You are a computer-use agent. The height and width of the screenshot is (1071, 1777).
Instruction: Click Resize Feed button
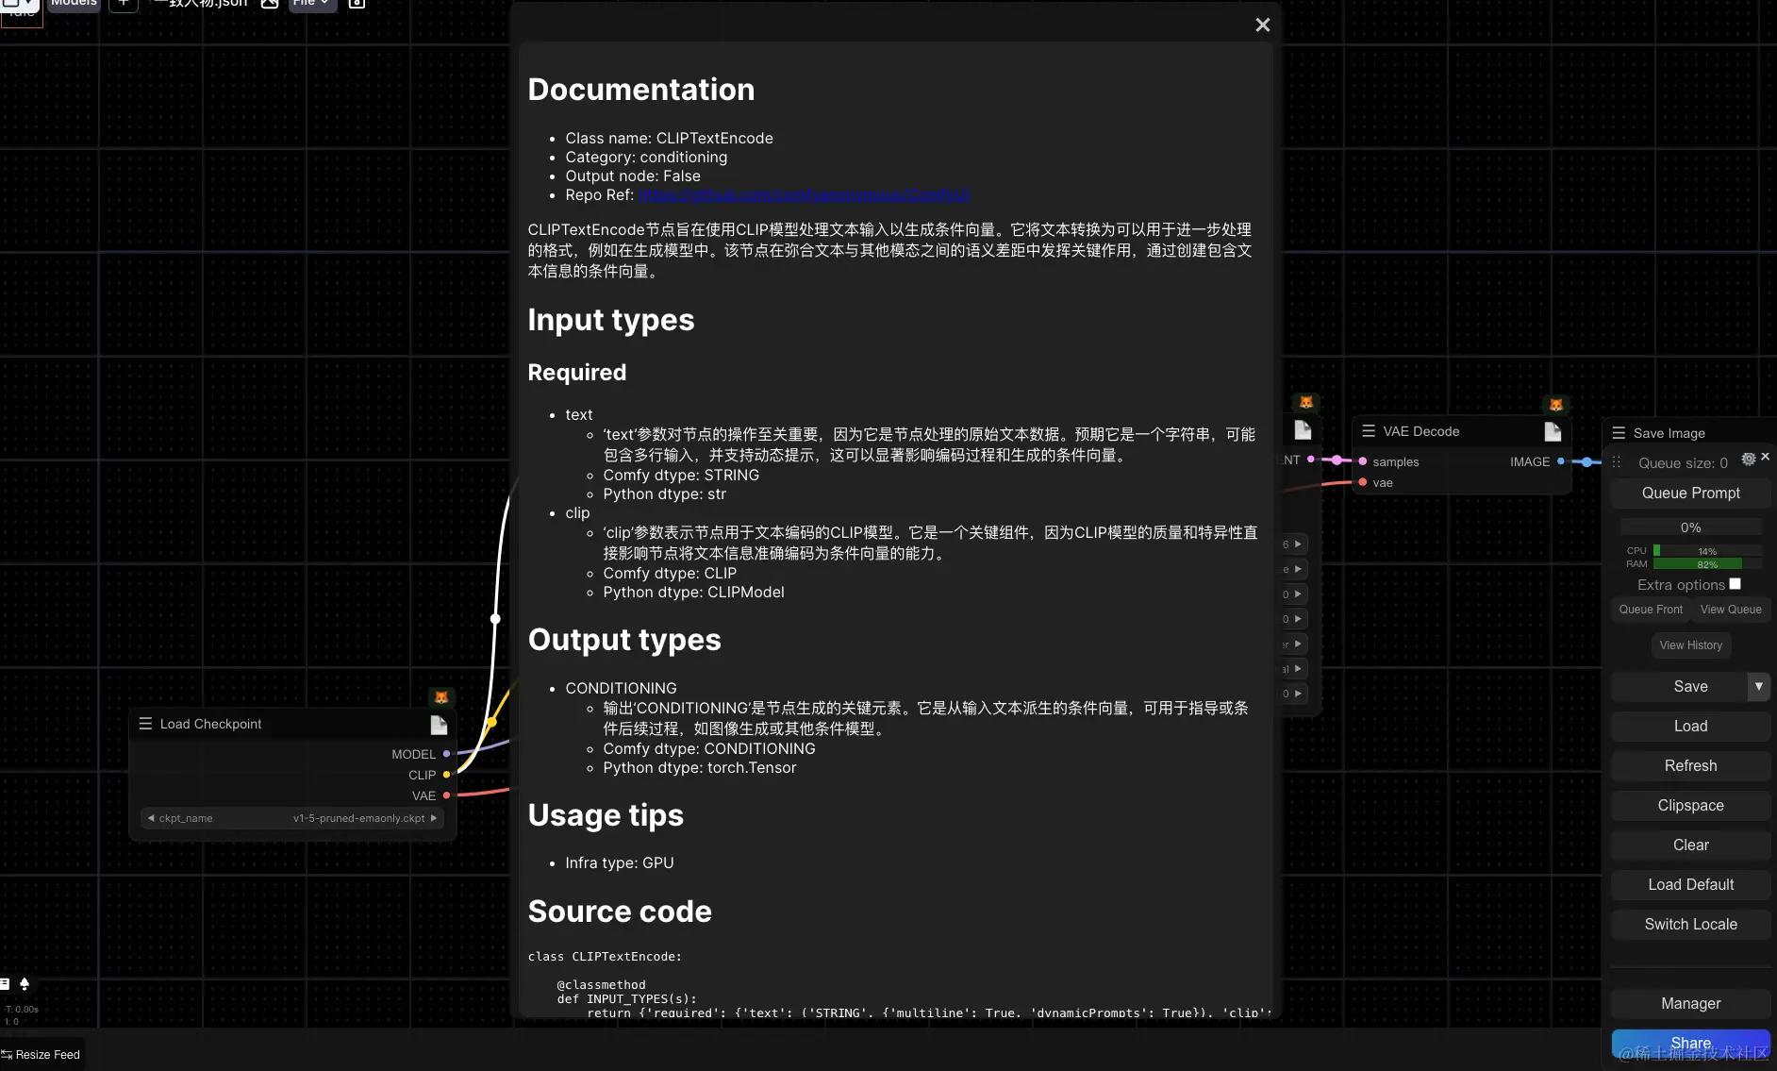click(42, 1055)
